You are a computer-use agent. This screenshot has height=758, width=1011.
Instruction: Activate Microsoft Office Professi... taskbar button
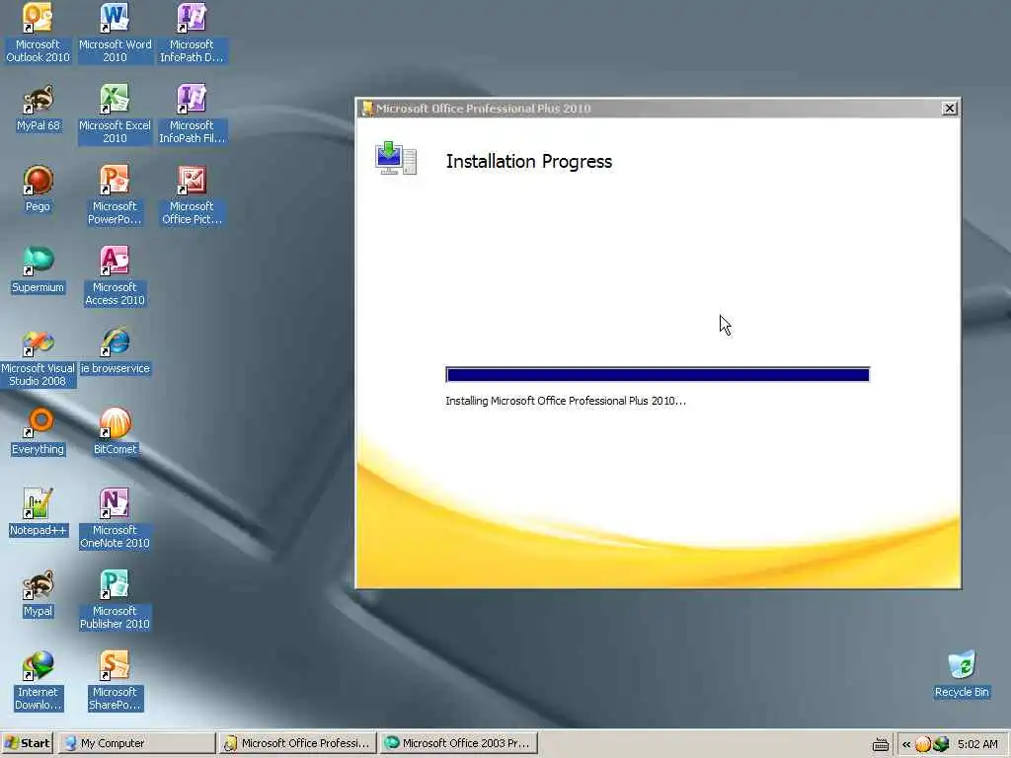(297, 743)
